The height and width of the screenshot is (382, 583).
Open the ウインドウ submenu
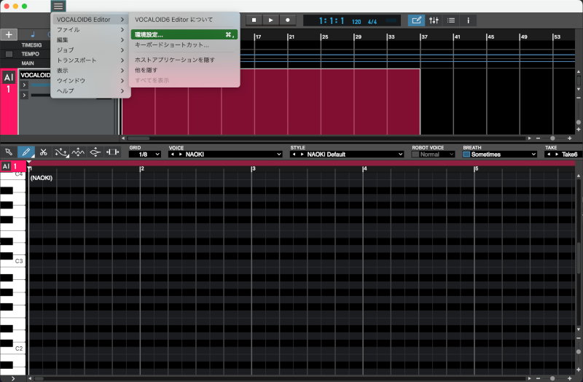[90, 80]
